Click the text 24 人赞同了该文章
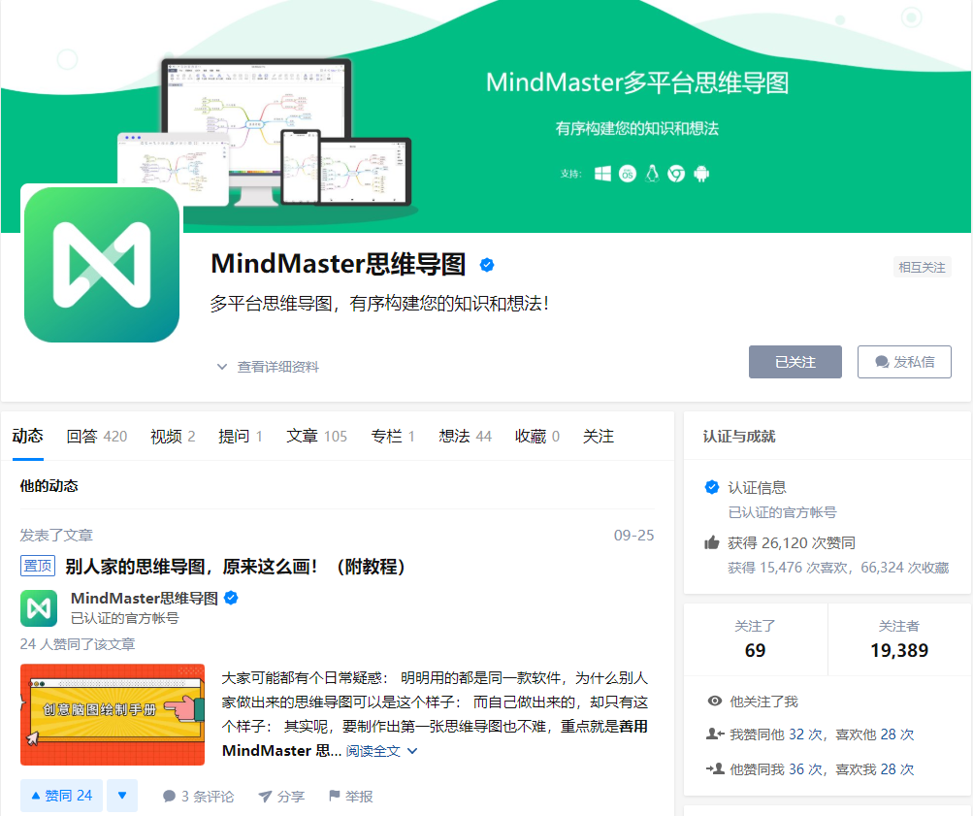The image size is (973, 816). click(78, 644)
